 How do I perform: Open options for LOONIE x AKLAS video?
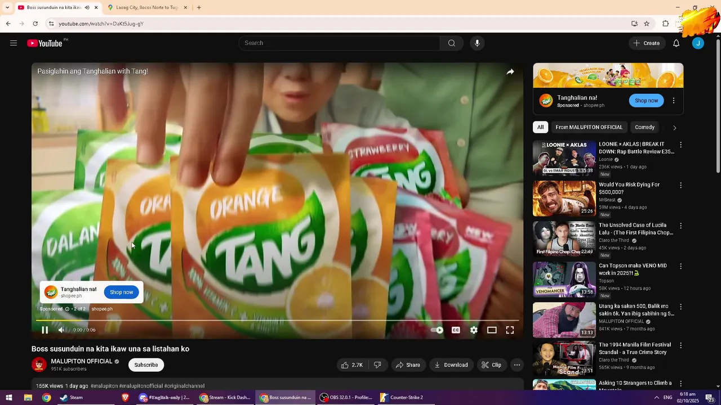[680, 145]
